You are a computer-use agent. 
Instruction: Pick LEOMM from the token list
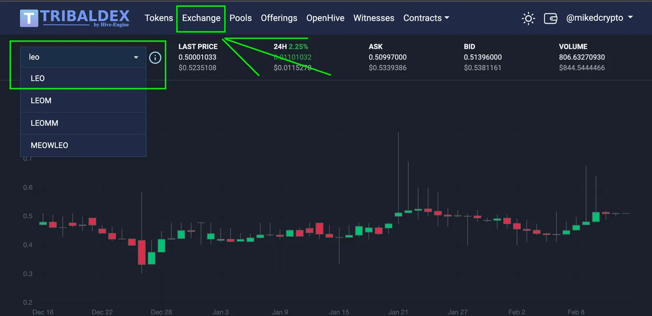point(83,123)
